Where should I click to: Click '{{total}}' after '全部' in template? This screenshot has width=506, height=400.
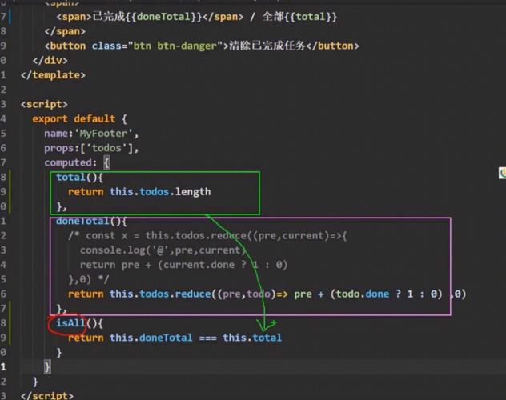pos(311,17)
